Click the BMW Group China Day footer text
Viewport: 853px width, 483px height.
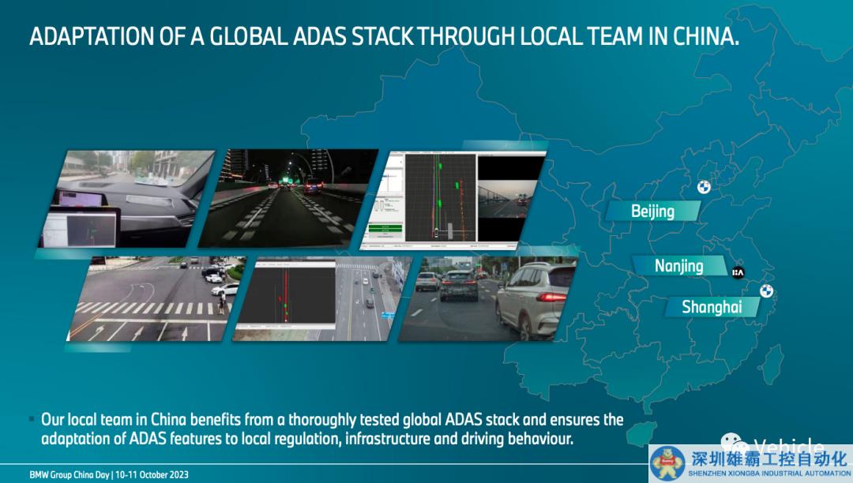pos(109,475)
